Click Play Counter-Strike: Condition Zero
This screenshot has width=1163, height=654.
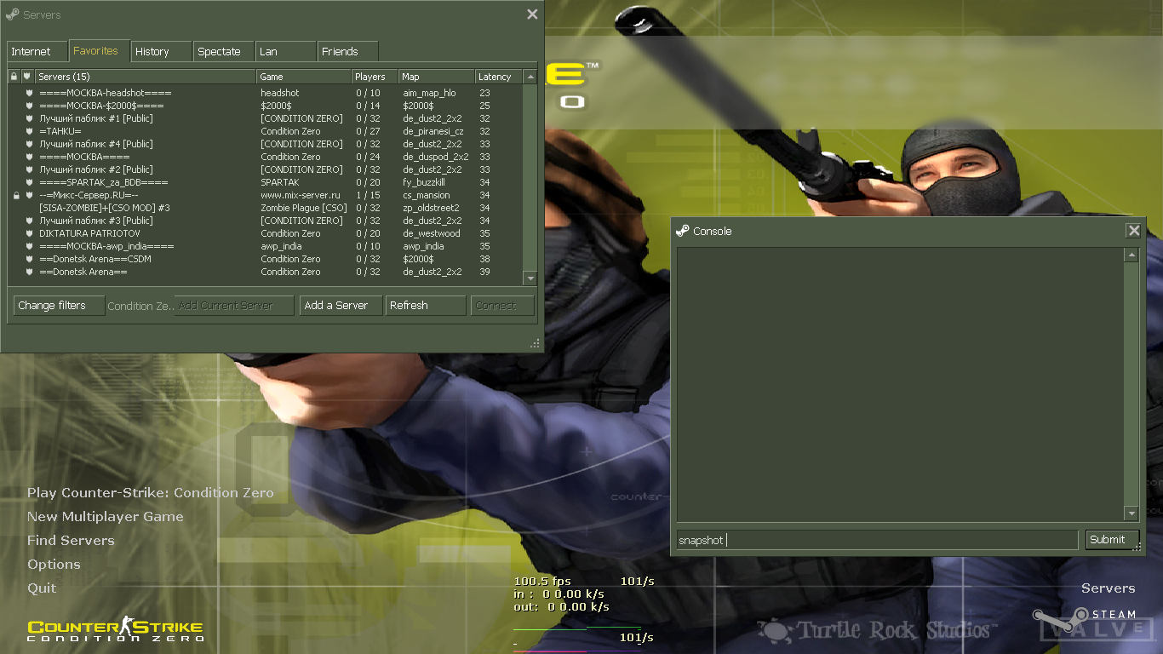click(151, 492)
